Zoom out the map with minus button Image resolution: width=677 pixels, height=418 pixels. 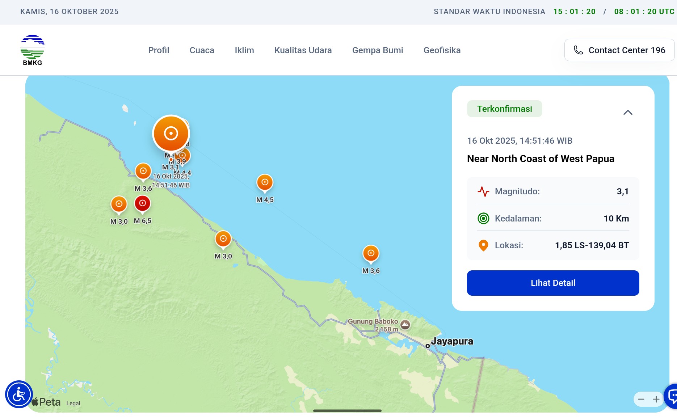[641, 399]
